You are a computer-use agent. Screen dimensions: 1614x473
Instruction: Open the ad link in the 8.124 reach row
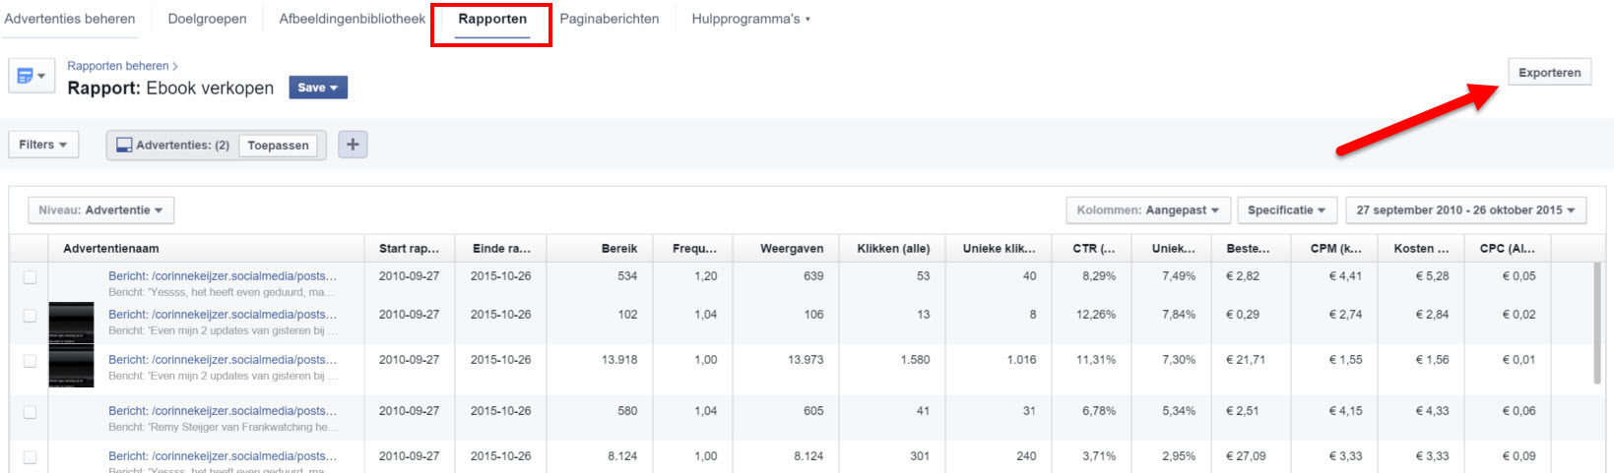click(223, 456)
